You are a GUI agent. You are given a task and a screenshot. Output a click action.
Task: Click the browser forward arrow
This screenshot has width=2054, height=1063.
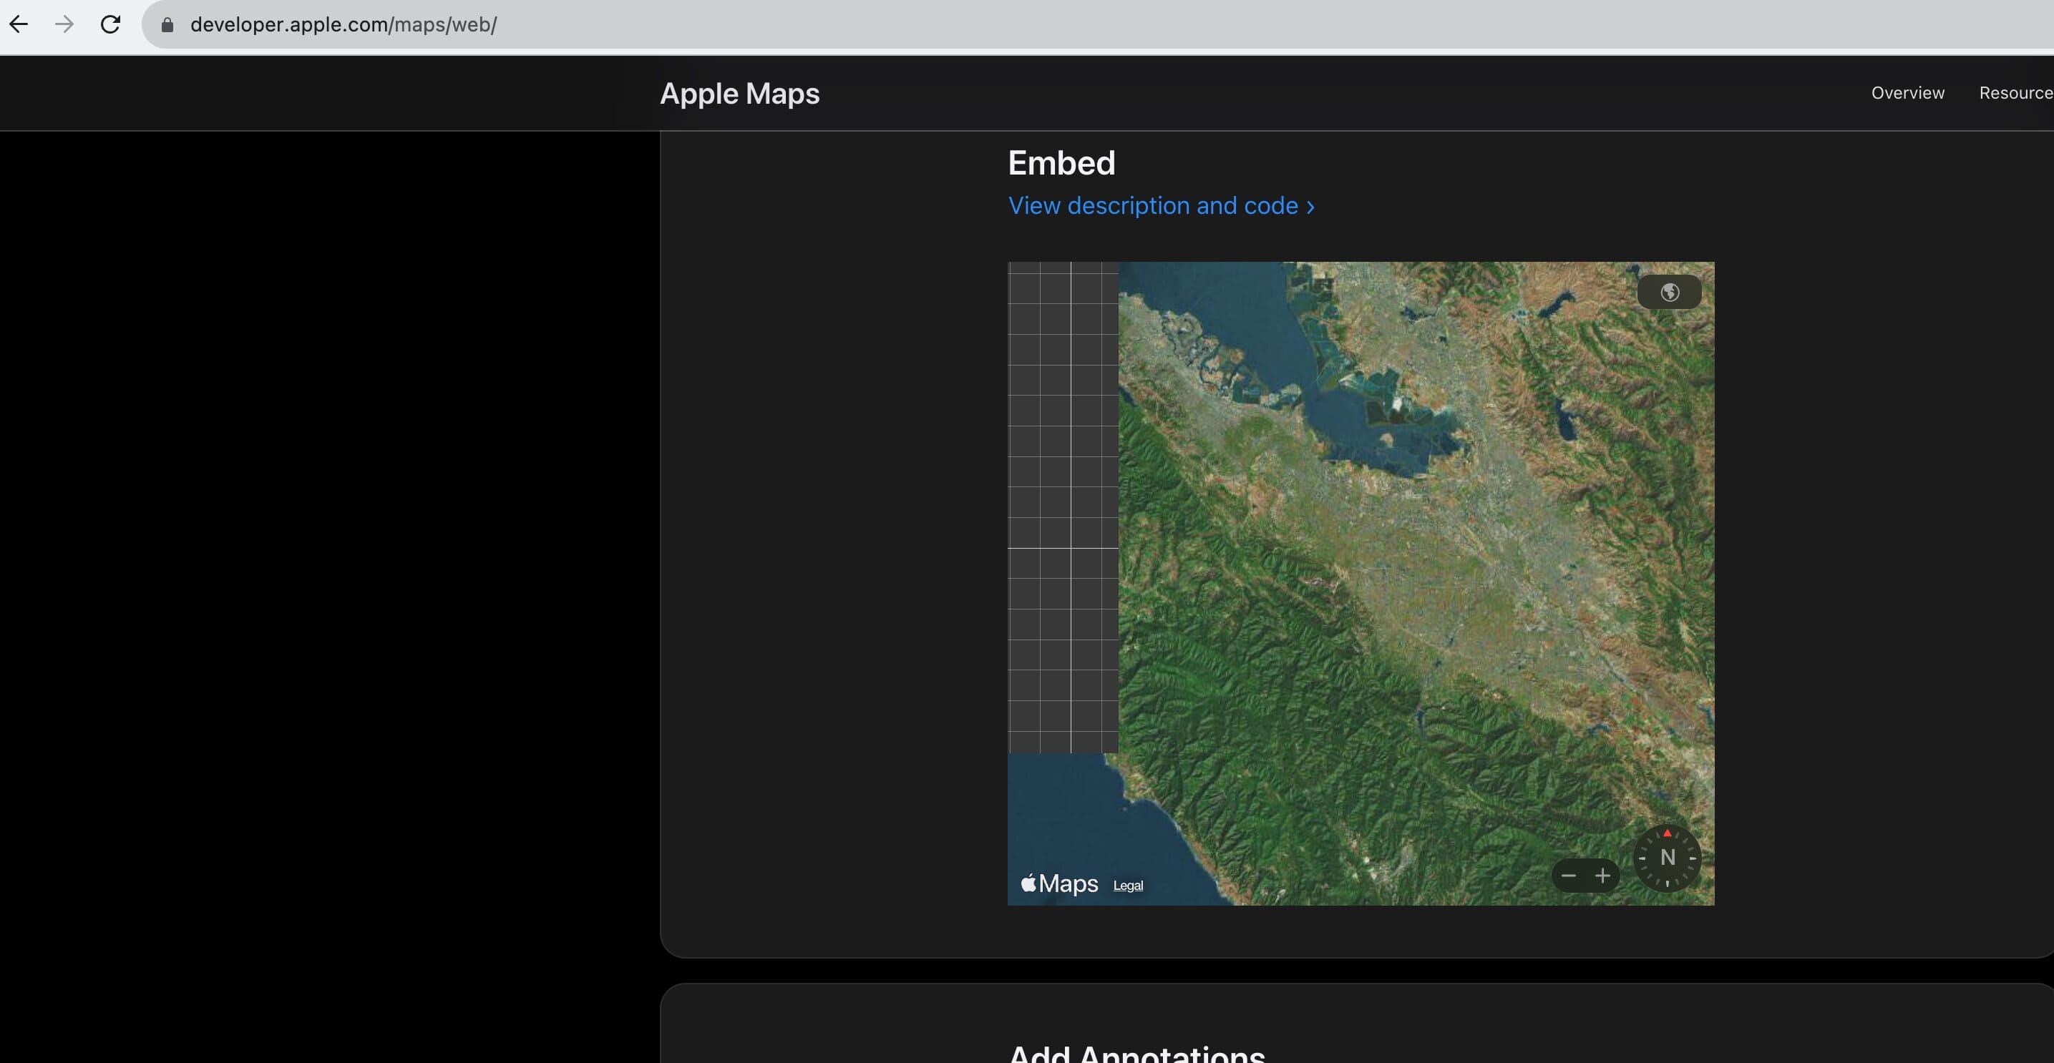64,25
